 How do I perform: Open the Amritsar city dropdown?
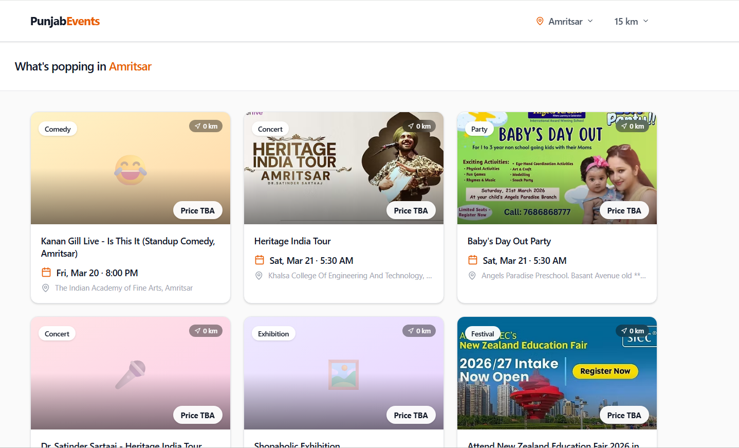tap(565, 21)
